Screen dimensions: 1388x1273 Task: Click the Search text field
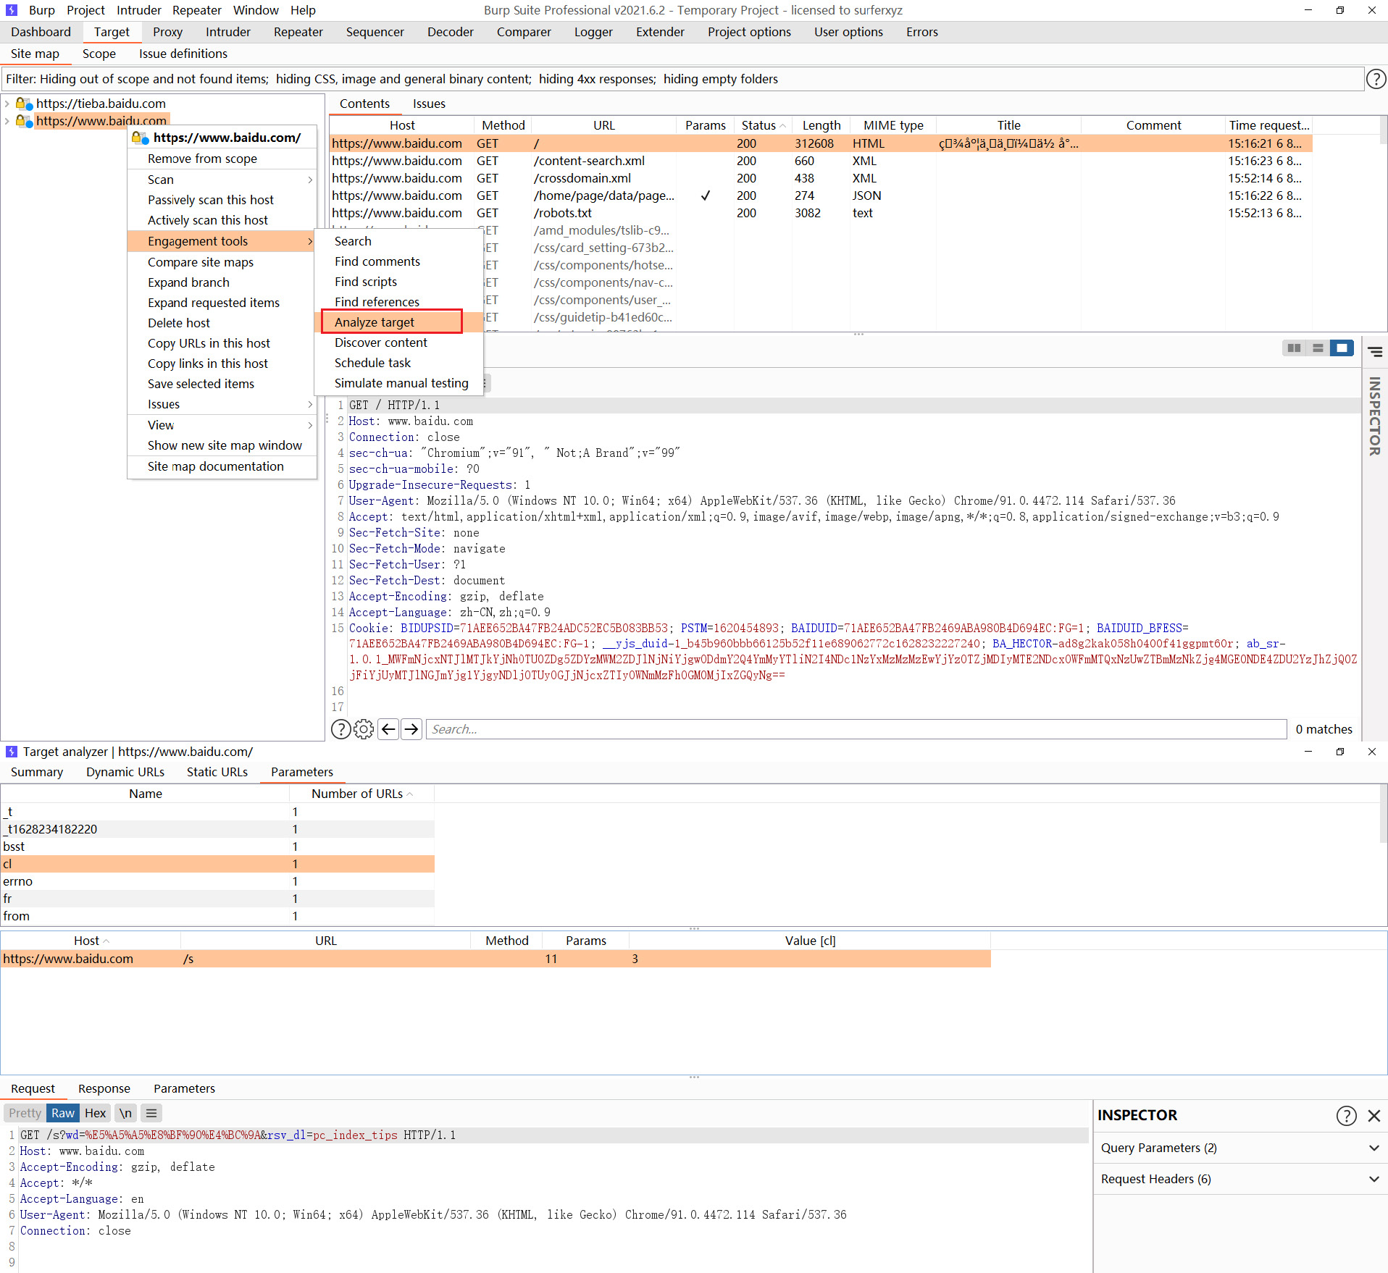coord(856,729)
